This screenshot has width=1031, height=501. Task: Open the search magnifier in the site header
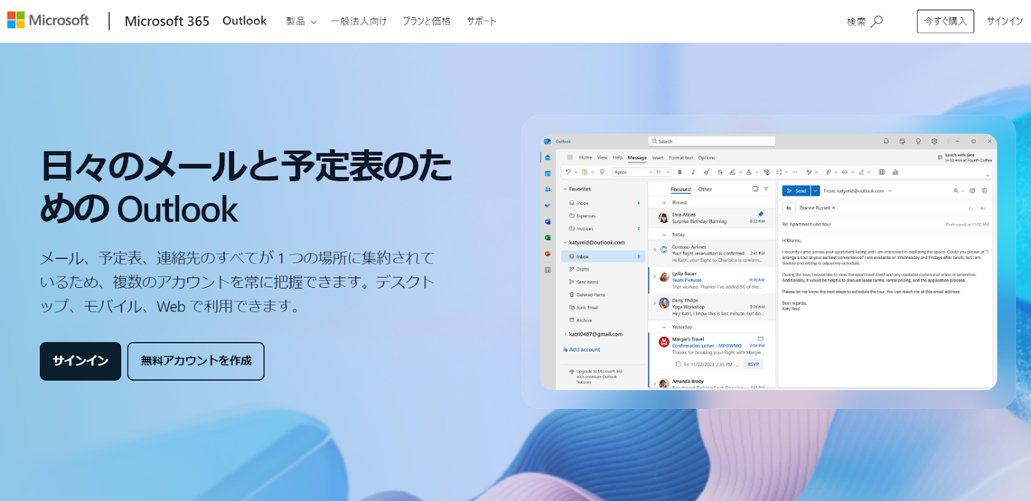pos(876,21)
